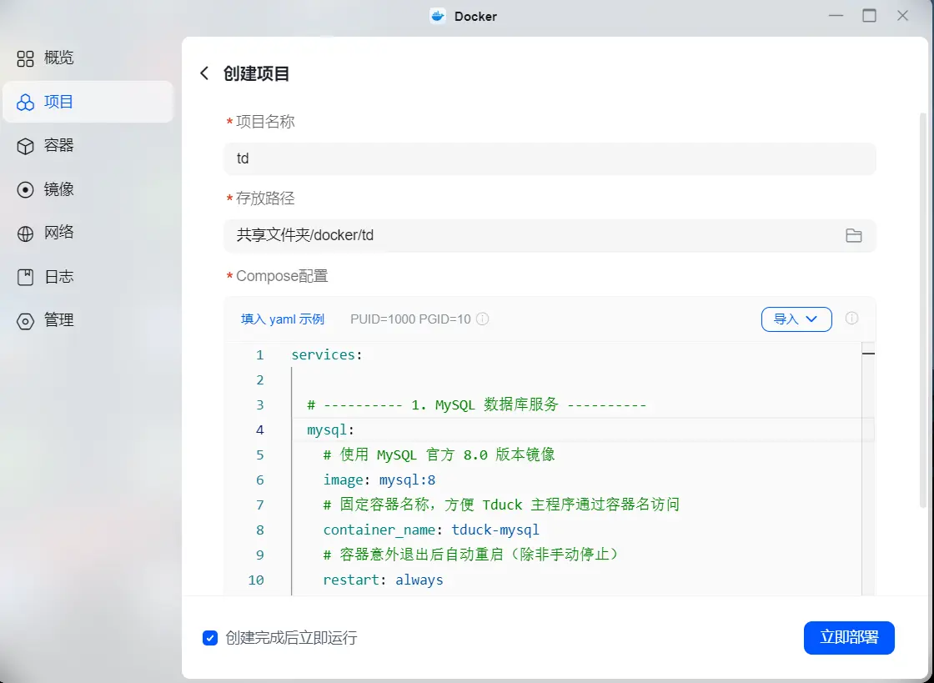This screenshot has height=683, width=934.
Task: Click 立即部署 deploy button
Action: 849,638
